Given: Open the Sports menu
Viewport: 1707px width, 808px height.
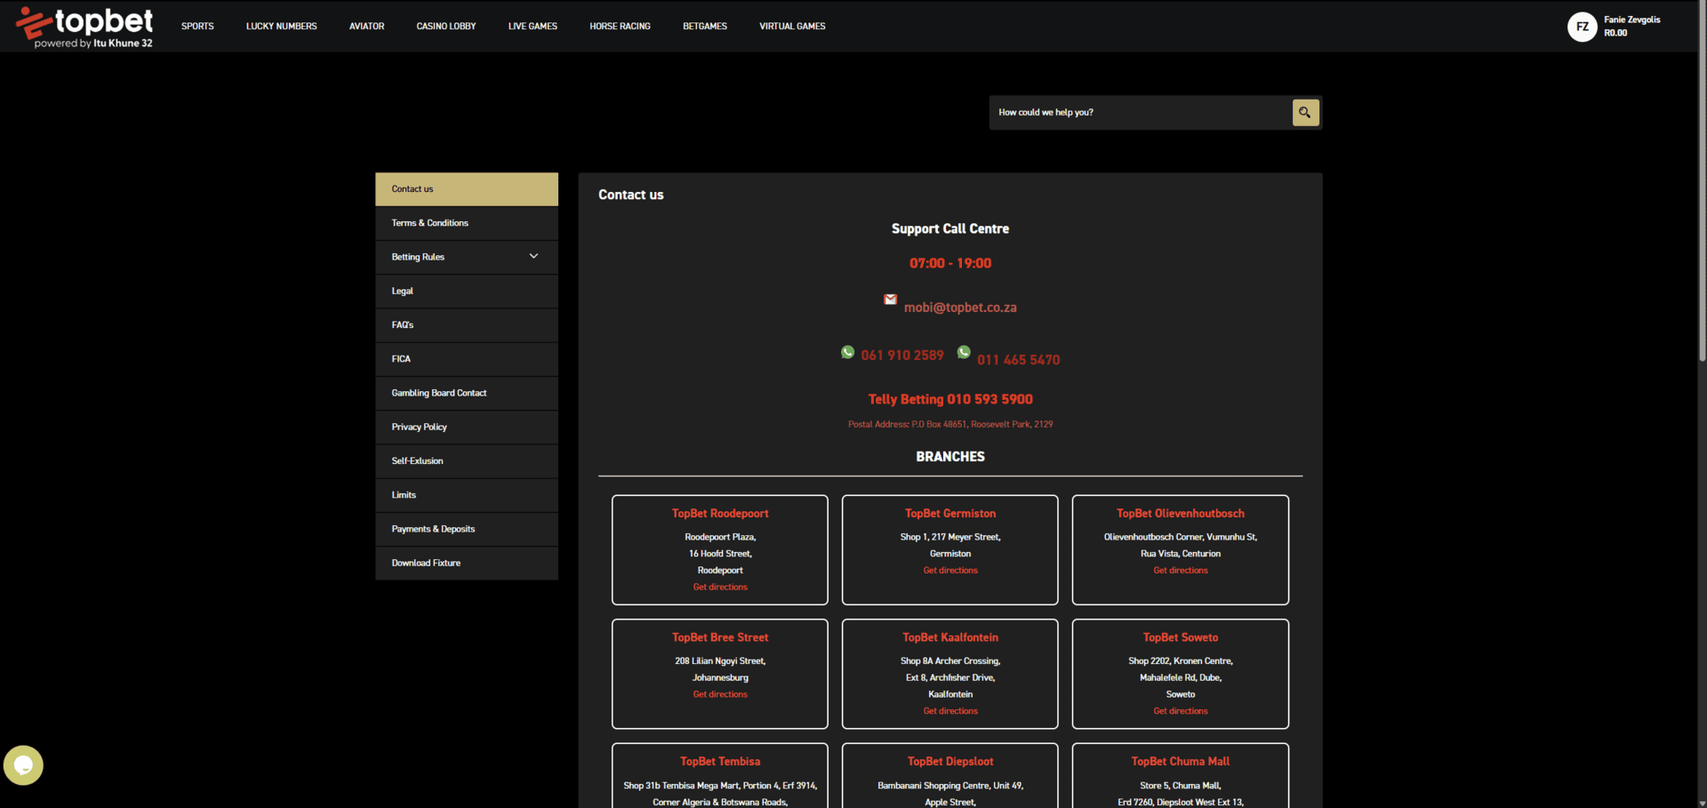Looking at the screenshot, I should [x=197, y=27].
